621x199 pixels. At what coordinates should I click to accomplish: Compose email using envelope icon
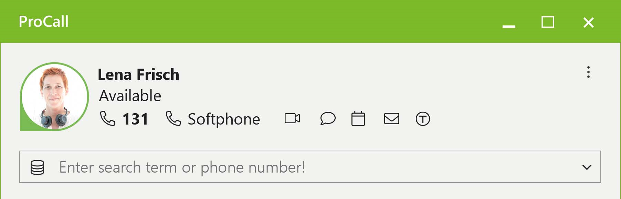(392, 119)
